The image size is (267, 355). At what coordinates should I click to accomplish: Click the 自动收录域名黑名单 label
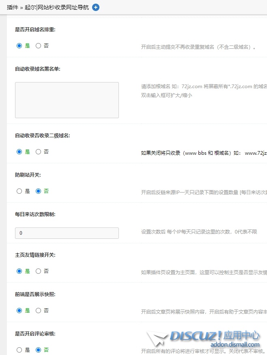(x=38, y=69)
